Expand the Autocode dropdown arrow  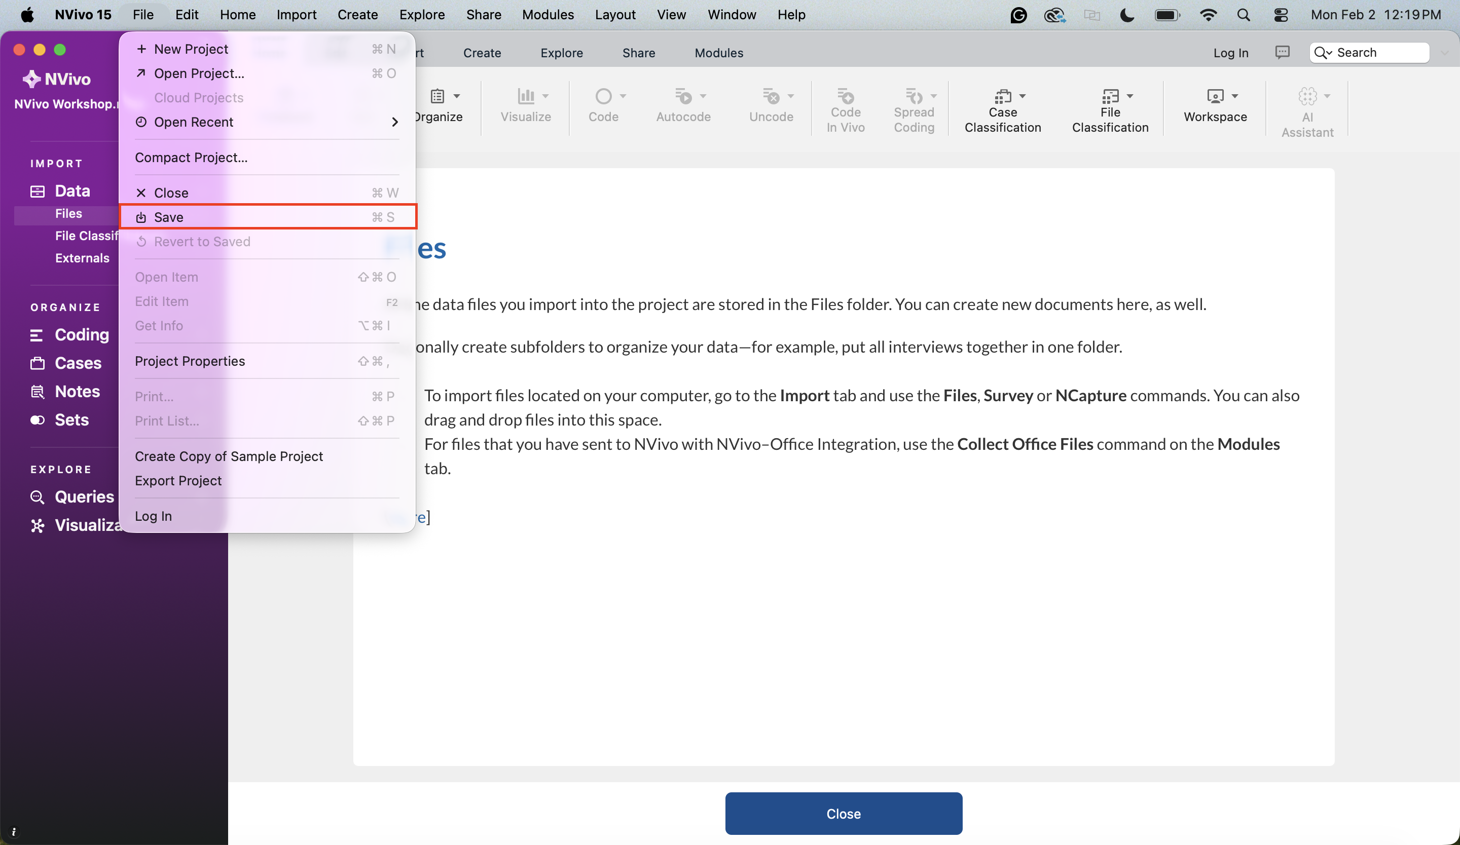click(703, 96)
